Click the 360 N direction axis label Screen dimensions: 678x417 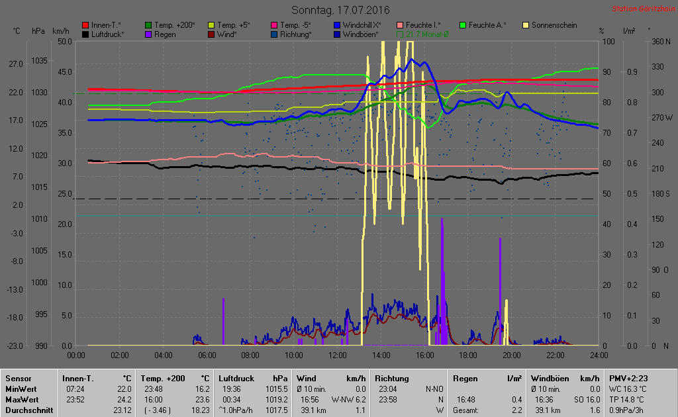pyautogui.click(x=661, y=42)
